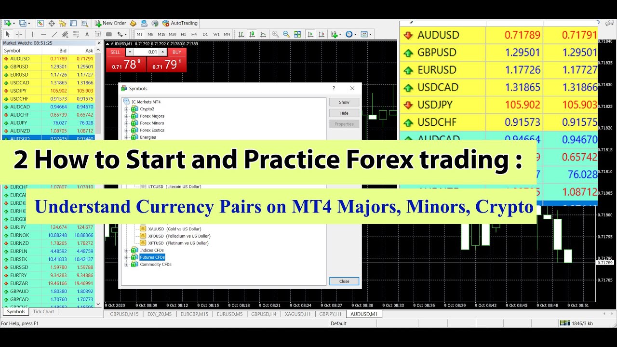This screenshot has width=617, height=347.
Task: Toggle the Terminal window icon
Action: pyautogui.click(x=73, y=23)
